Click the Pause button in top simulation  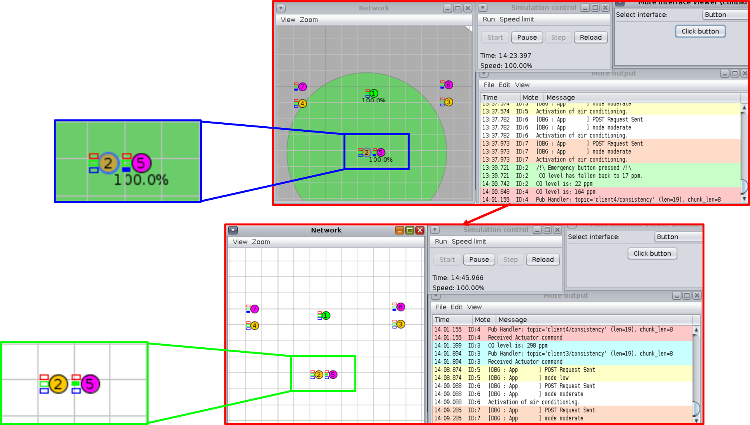[x=527, y=37]
